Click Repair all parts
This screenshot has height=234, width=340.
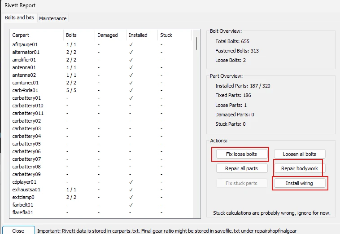pyautogui.click(x=241, y=168)
